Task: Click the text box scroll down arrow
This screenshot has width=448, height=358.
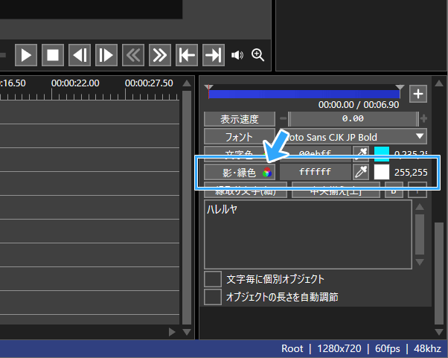Action: 420,262
